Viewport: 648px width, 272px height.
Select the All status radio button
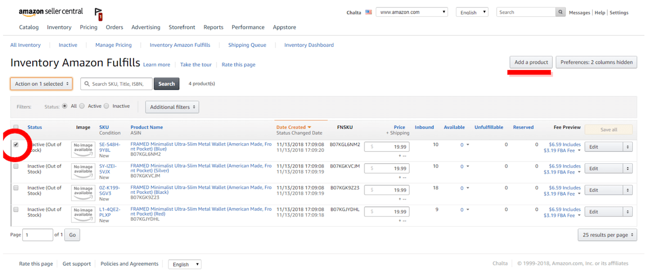click(65, 106)
